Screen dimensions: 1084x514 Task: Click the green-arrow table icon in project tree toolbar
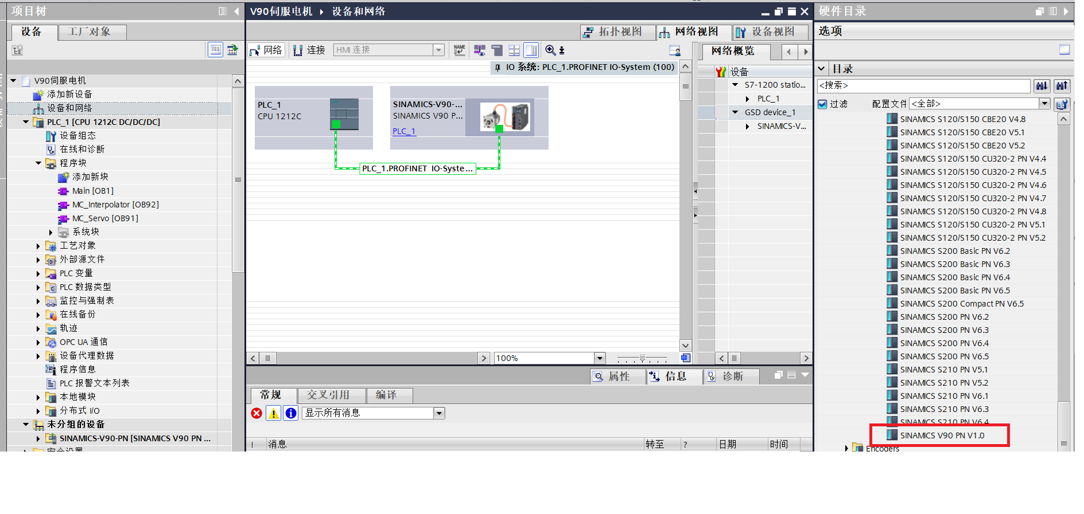(232, 50)
